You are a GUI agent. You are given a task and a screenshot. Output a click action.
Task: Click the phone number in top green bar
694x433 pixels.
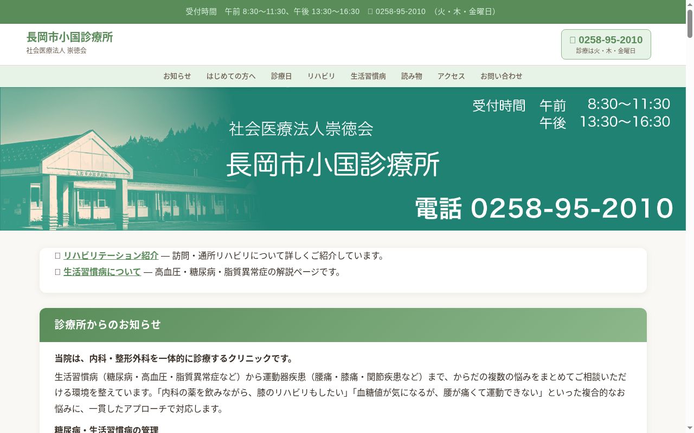pos(401,11)
